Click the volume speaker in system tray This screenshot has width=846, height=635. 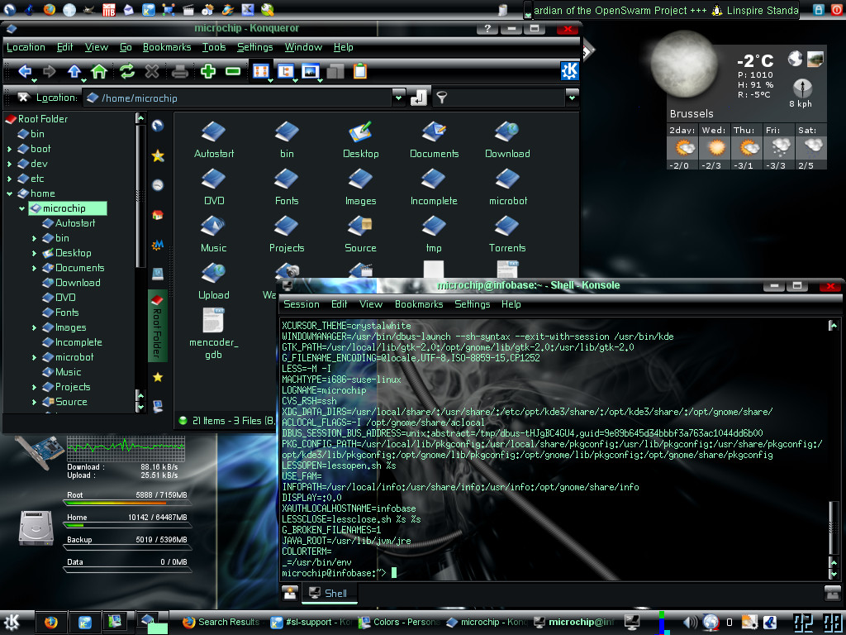pos(690,623)
